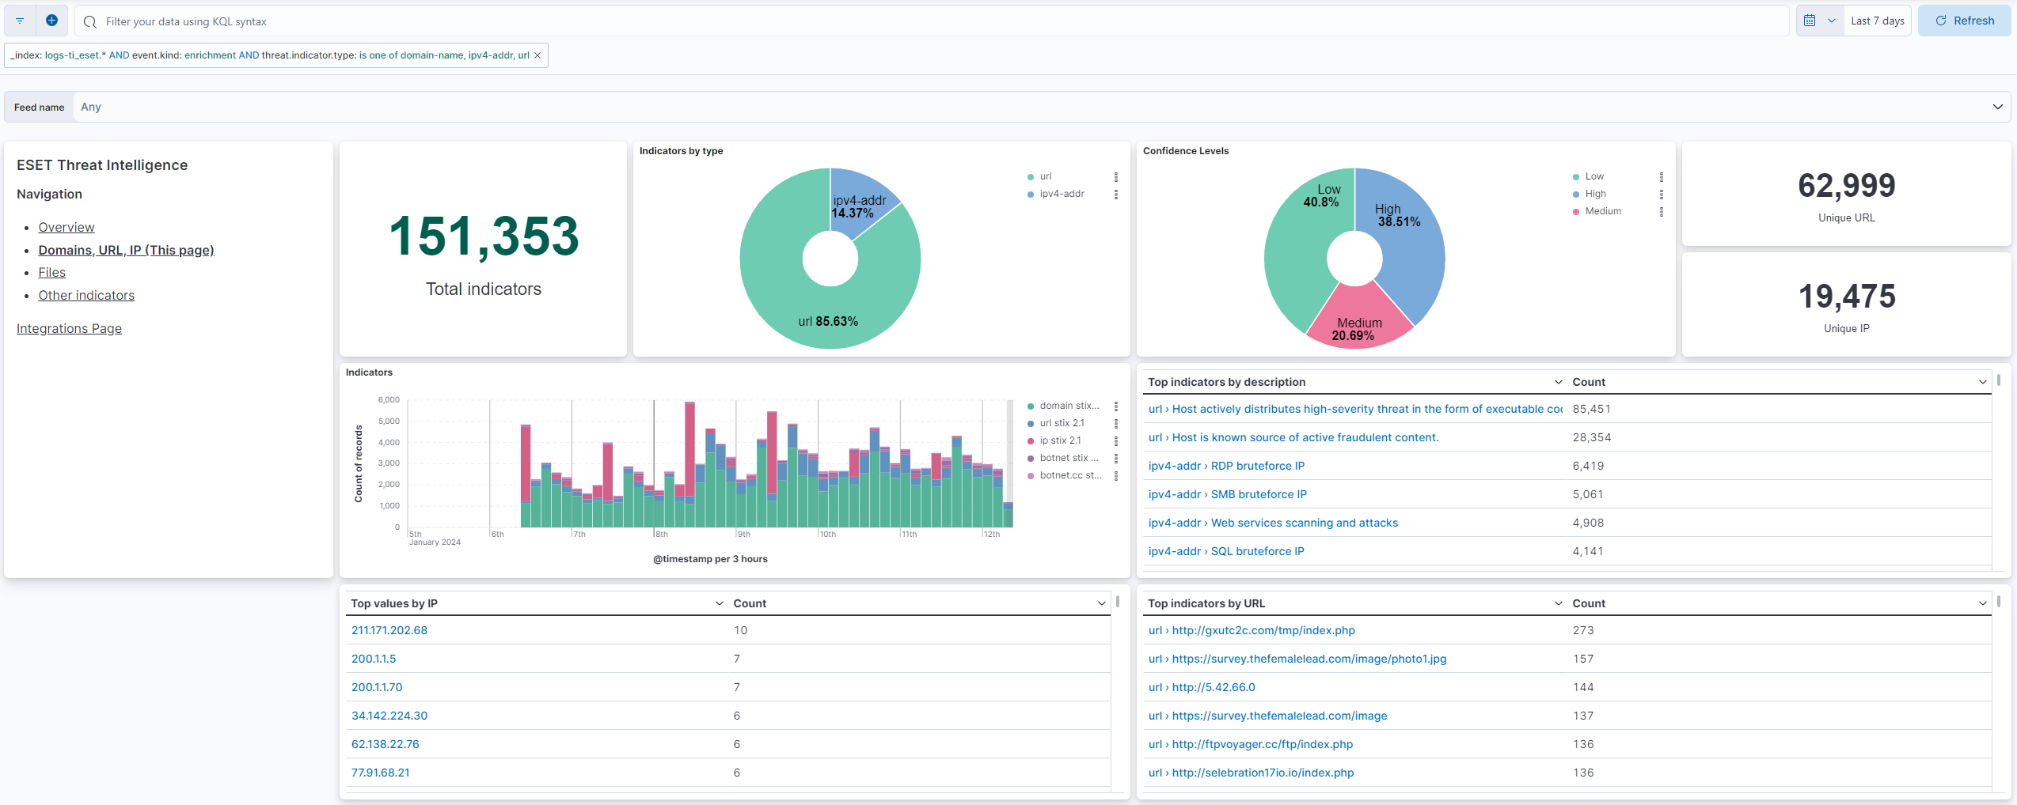The height and width of the screenshot is (805, 2017).
Task: Click the KQL filter input field
Action: (475, 21)
